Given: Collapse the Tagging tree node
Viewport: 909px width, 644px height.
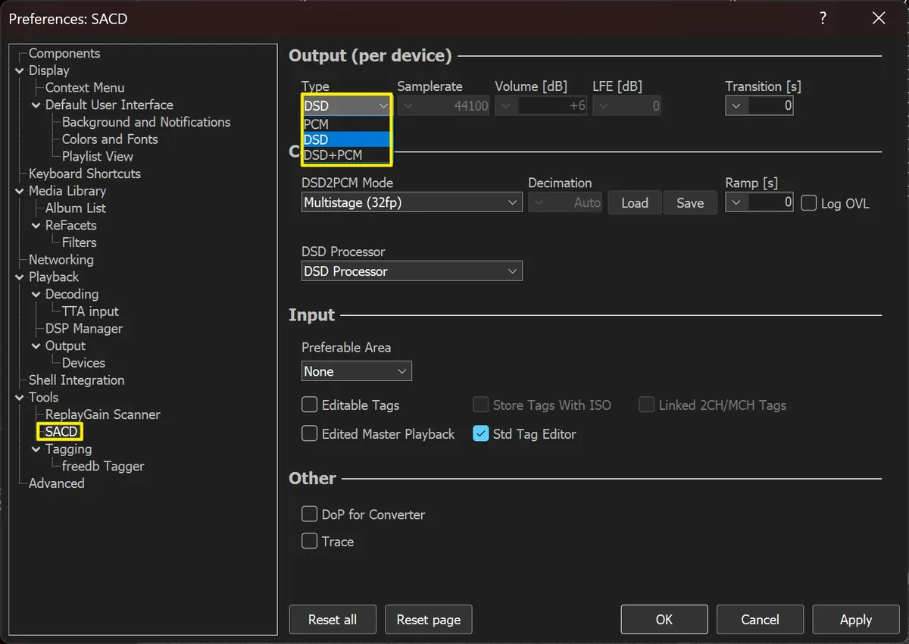Looking at the screenshot, I should pos(36,449).
